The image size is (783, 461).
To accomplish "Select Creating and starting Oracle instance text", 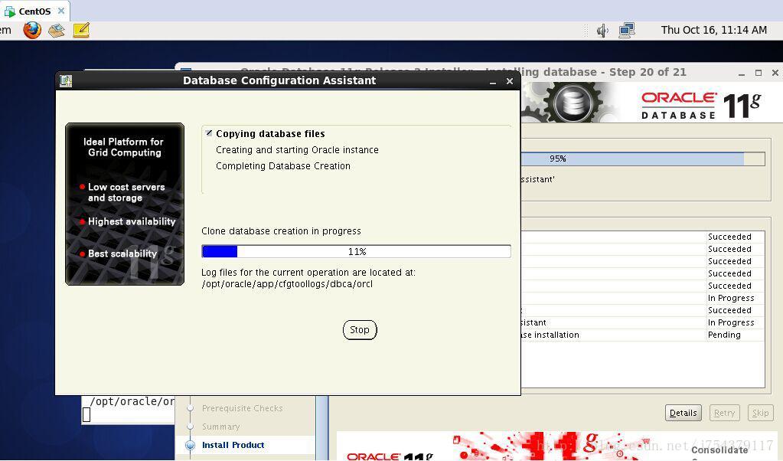I will tap(297, 150).
